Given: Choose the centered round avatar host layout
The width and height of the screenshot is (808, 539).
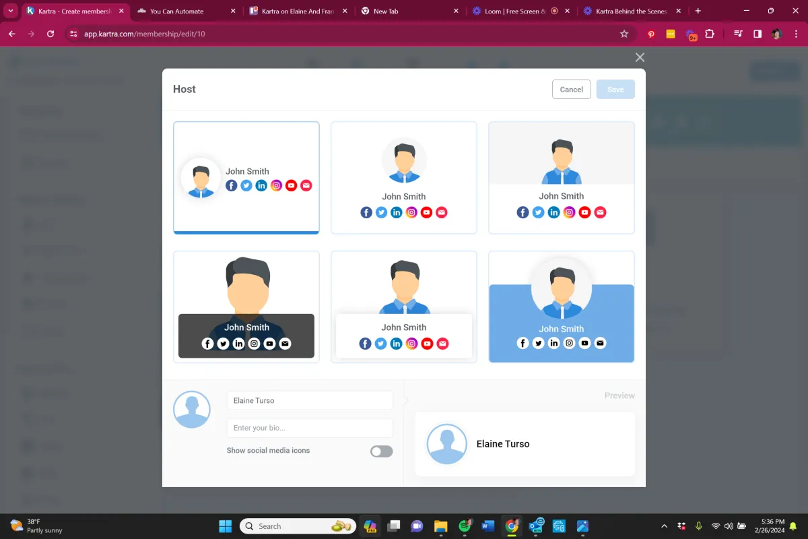Looking at the screenshot, I should [404, 178].
